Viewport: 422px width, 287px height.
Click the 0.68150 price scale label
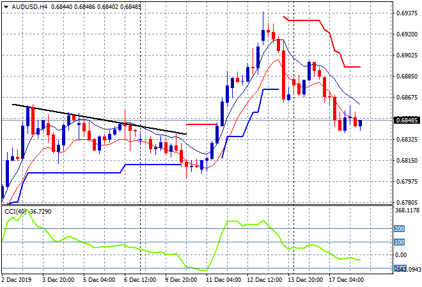coord(407,161)
